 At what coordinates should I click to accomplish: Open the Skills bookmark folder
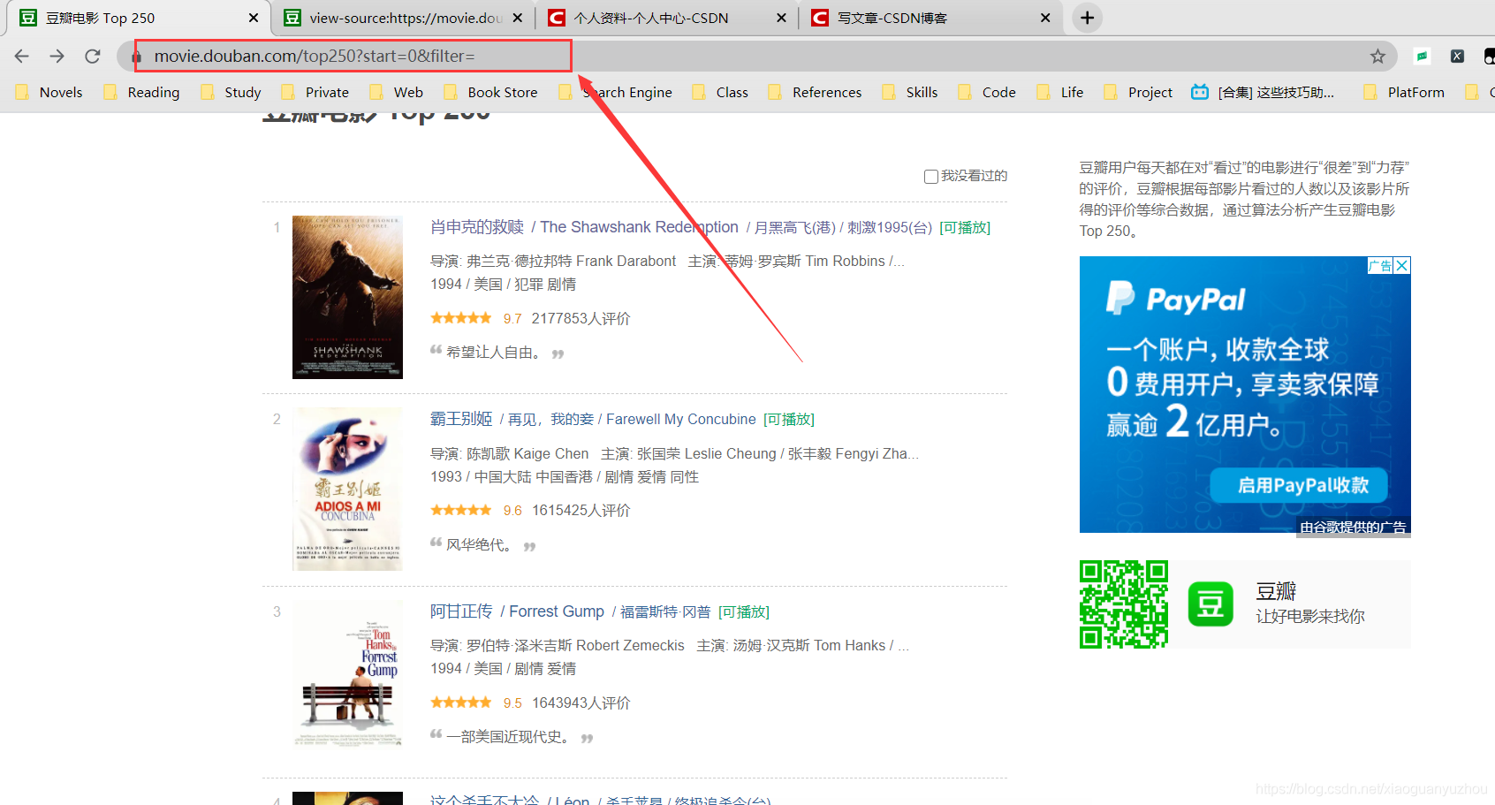click(x=910, y=92)
